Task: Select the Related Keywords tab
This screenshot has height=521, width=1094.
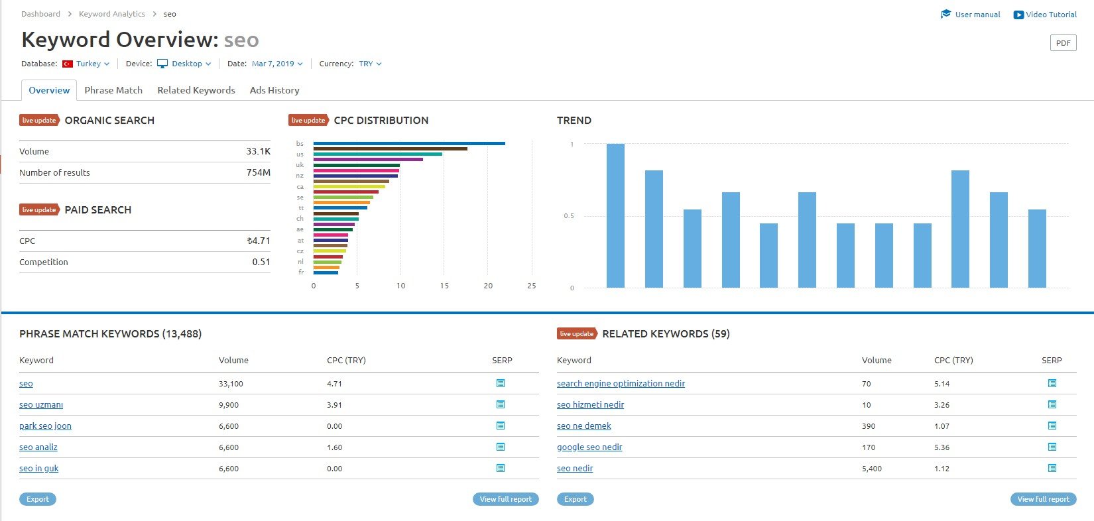Action: point(196,90)
